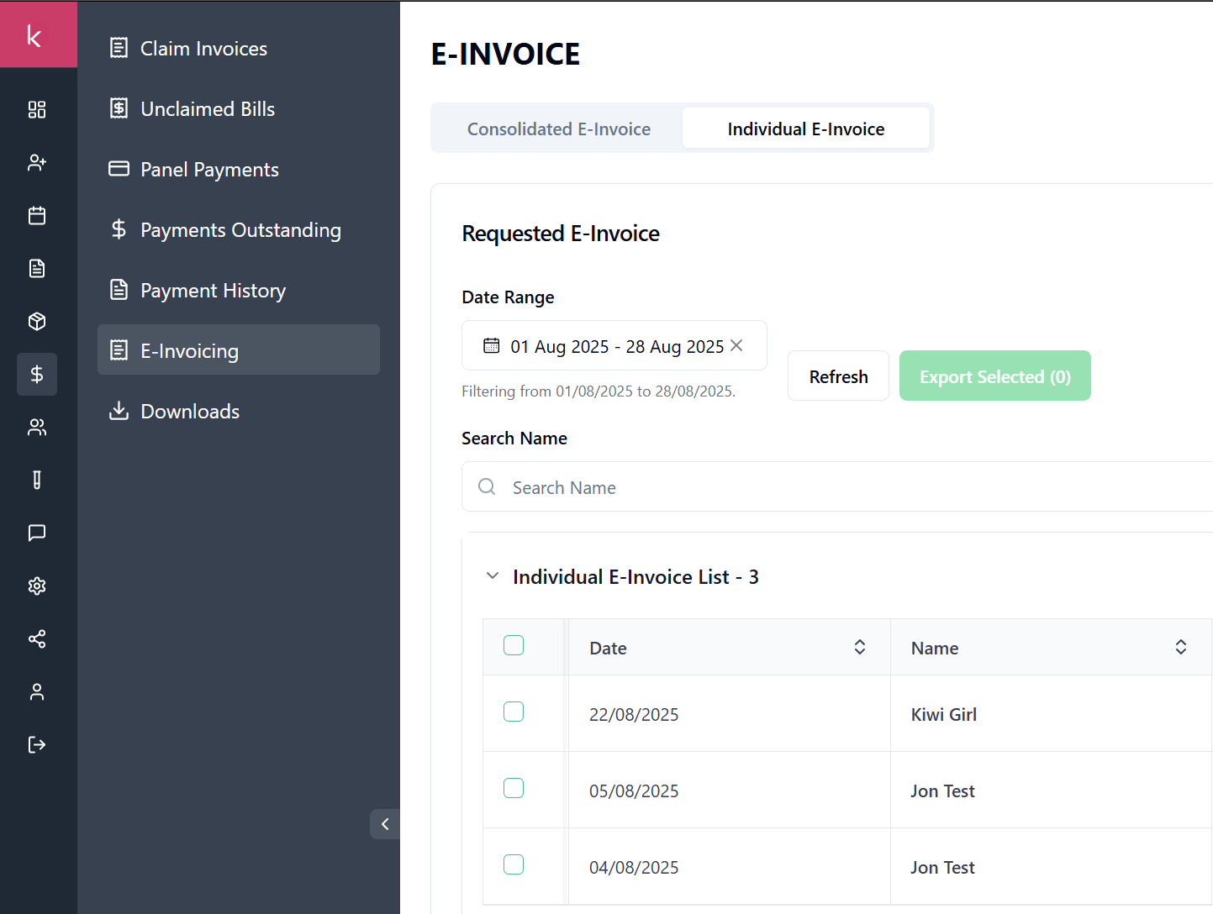Open Payment History menu item
Viewport: 1213px width, 914px height.
[x=239, y=291]
